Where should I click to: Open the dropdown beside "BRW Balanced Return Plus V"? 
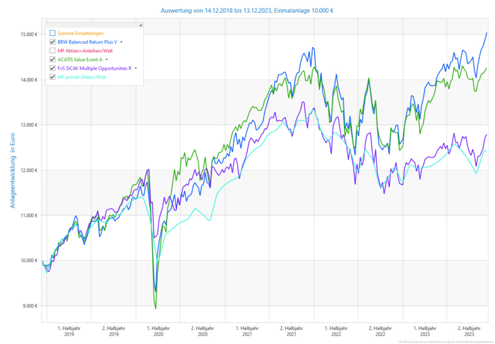121,42
